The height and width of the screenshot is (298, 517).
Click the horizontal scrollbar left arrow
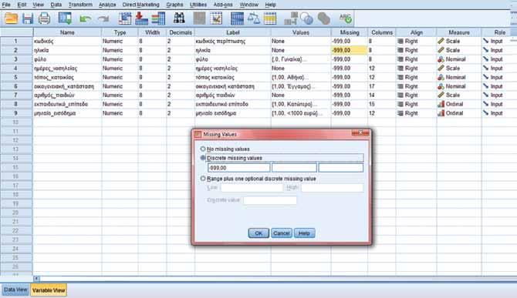[x=36, y=279]
